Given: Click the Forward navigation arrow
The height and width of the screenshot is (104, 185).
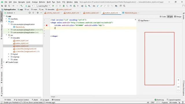Looking at the screenshot, I should [x=17, y=6].
